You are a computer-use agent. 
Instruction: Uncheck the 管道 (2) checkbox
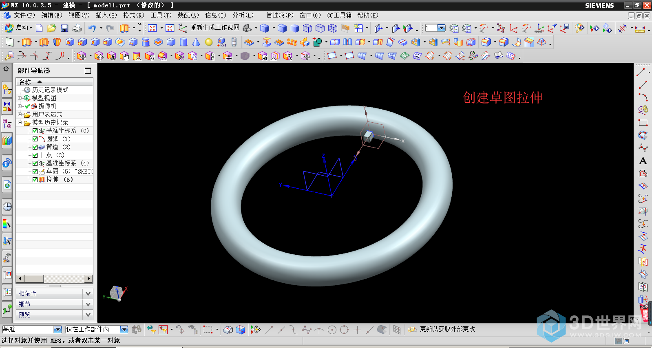pos(35,147)
